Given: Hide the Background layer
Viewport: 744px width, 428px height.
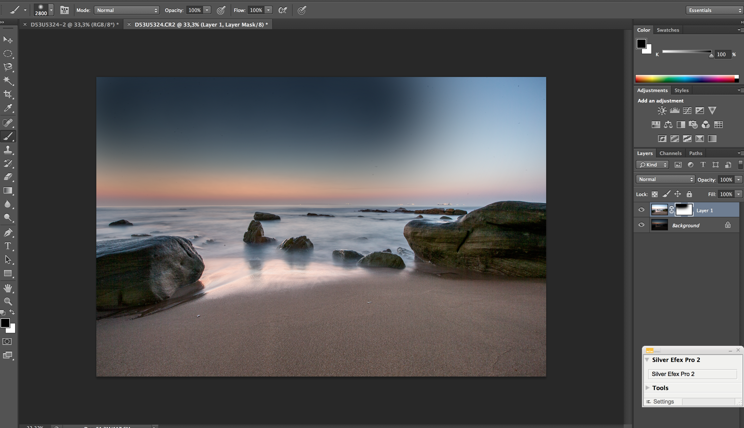Looking at the screenshot, I should pyautogui.click(x=641, y=225).
